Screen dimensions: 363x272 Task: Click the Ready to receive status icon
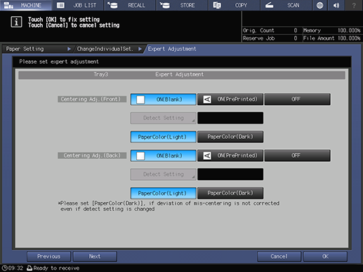pos(29,268)
